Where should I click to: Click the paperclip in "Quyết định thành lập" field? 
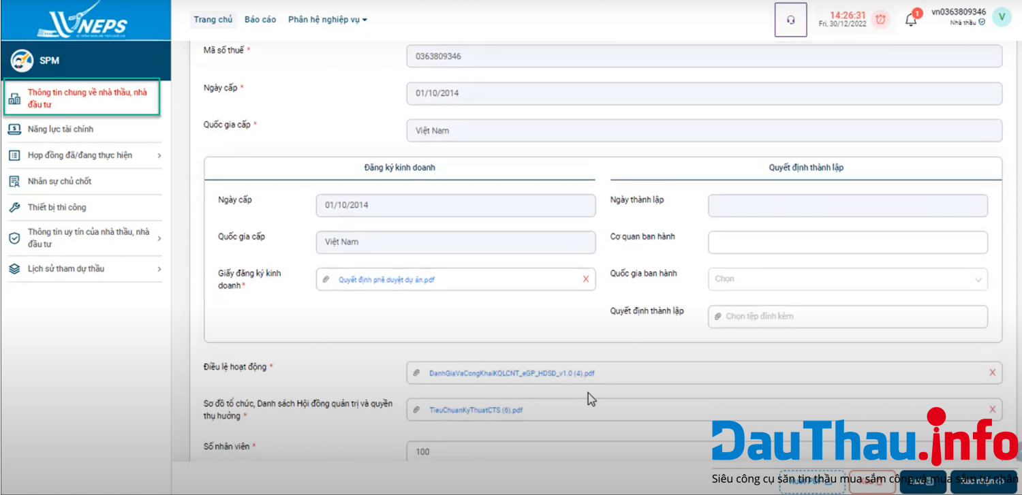click(719, 316)
